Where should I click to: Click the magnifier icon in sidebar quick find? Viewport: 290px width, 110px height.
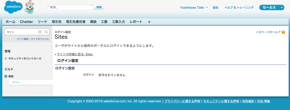46,32
